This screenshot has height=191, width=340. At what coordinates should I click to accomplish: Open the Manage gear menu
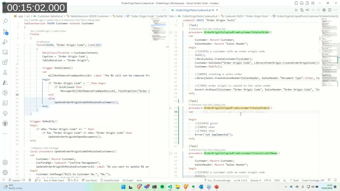pos(5,173)
